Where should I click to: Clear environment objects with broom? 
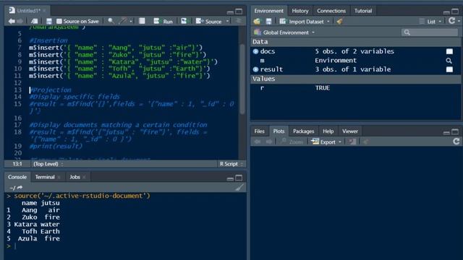[x=339, y=21]
